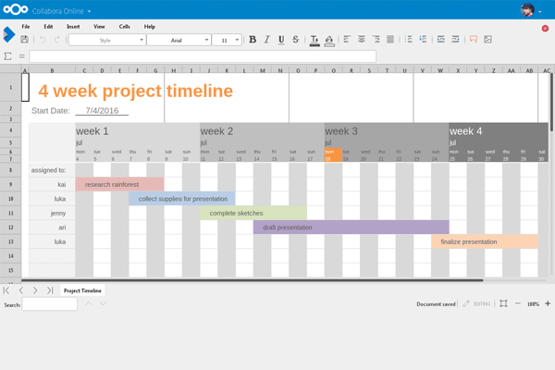The width and height of the screenshot is (555, 370).
Task: Toggle italic text style
Action: click(x=266, y=40)
